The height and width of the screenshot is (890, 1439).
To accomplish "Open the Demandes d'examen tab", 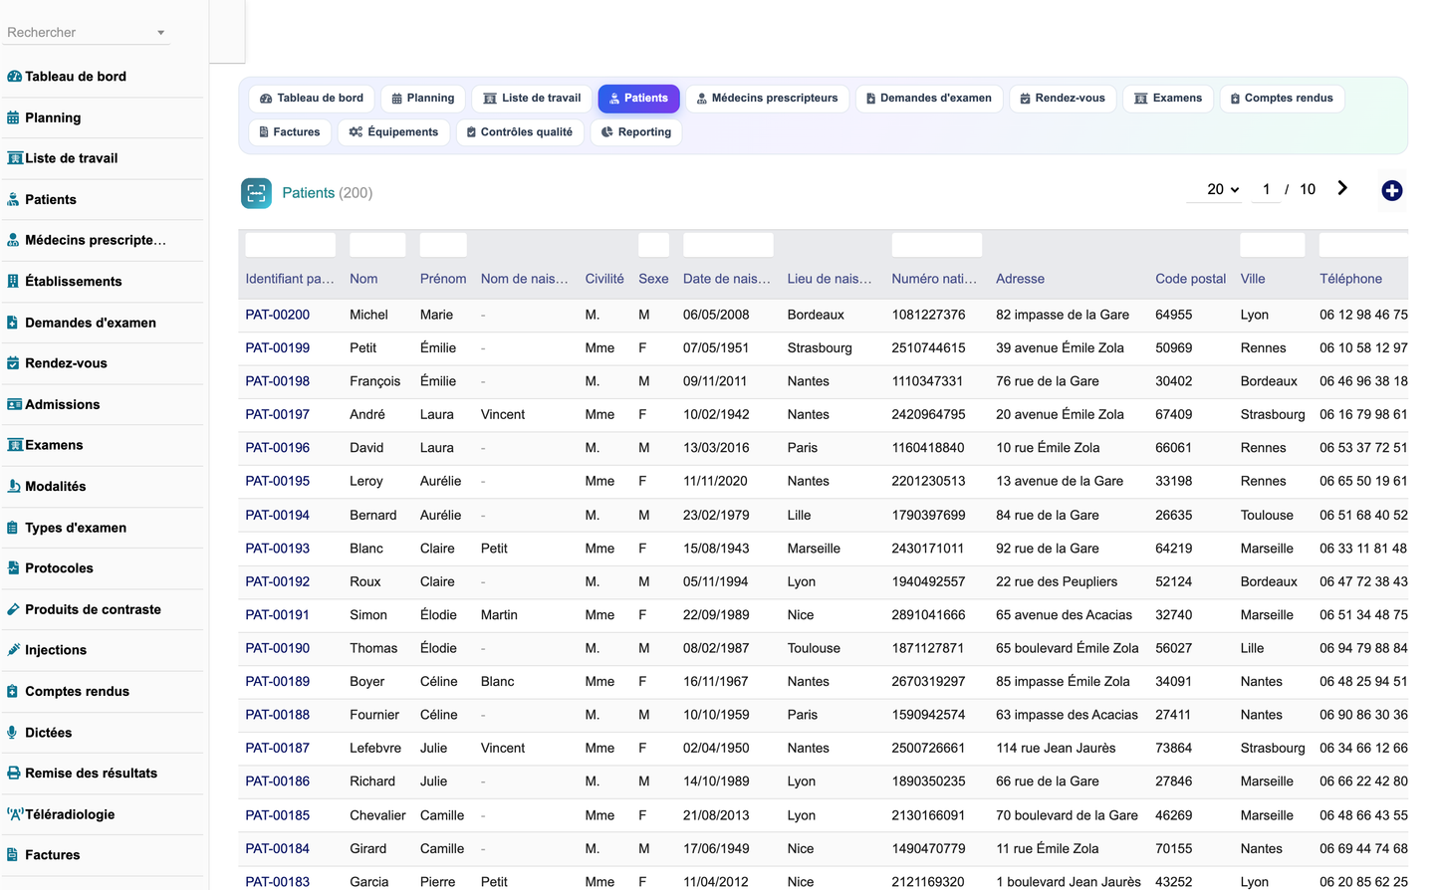I will [929, 99].
